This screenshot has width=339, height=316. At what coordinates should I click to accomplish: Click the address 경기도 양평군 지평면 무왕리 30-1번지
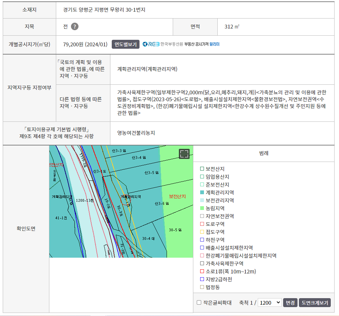[104, 10]
